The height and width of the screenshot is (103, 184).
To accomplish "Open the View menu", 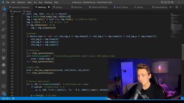I will 29,2.
